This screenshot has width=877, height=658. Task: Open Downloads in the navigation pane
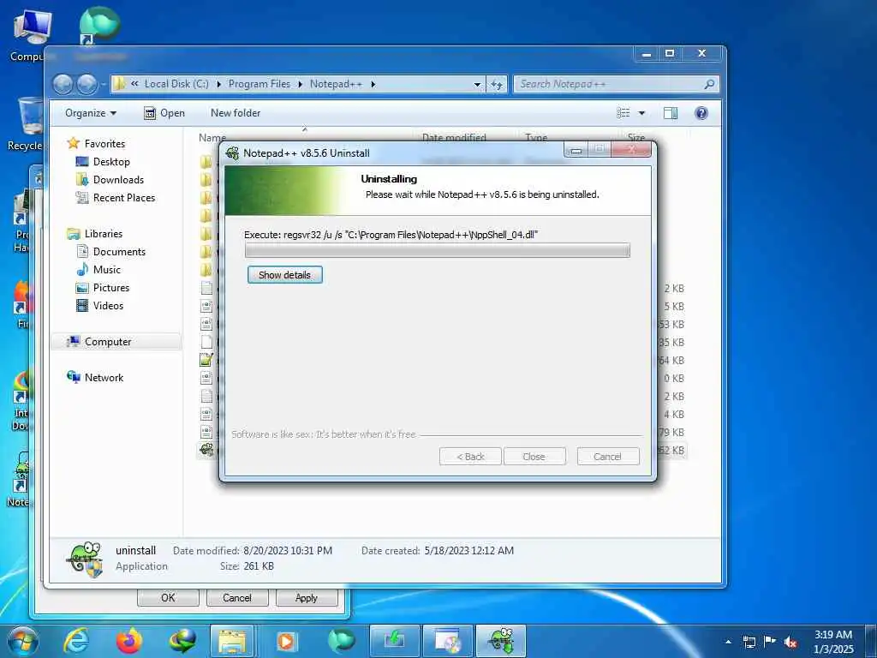(118, 180)
